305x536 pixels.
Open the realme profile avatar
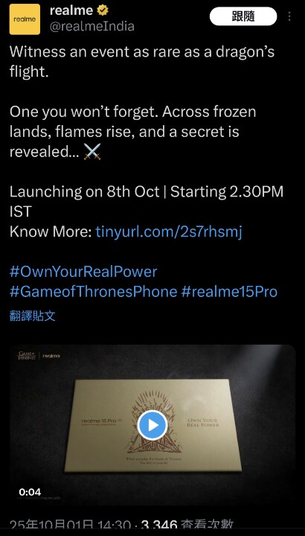click(x=25, y=19)
